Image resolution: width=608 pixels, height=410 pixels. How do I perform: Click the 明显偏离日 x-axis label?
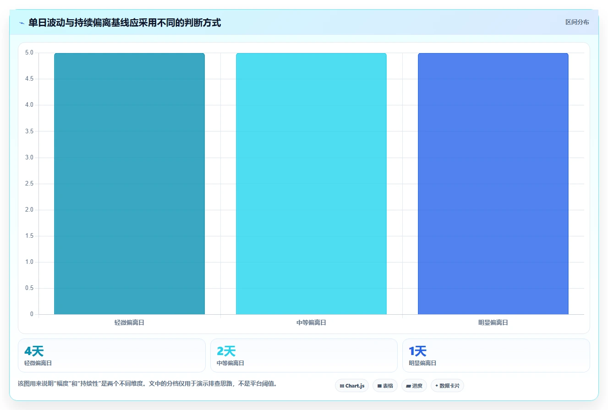click(x=493, y=323)
